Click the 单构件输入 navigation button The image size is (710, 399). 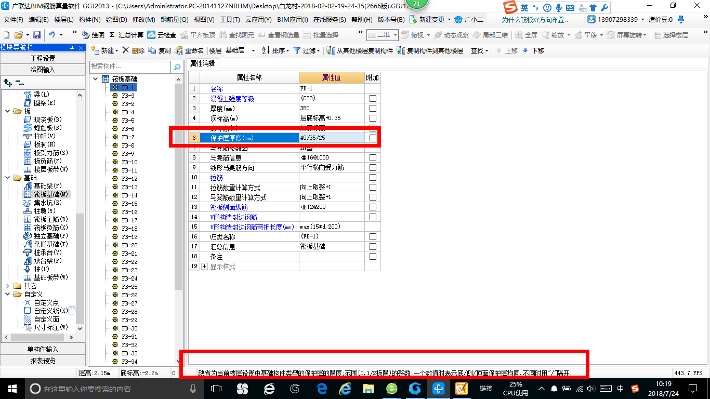point(43,349)
